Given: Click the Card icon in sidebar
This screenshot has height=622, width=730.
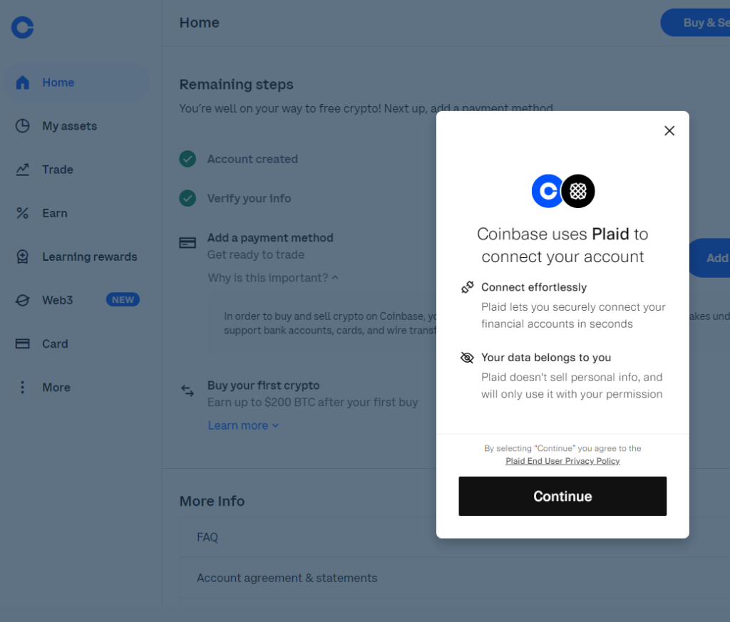Looking at the screenshot, I should [23, 344].
